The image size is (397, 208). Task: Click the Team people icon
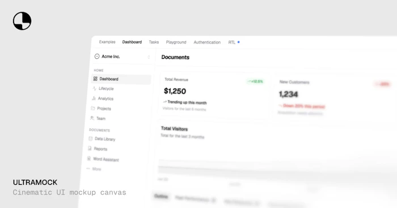[x=92, y=118]
